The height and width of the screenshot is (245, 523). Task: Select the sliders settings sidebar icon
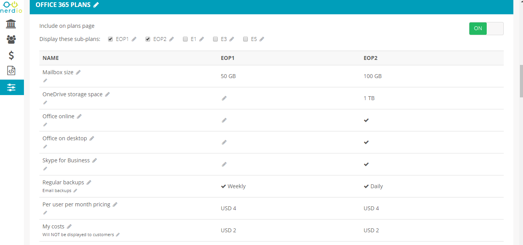click(11, 87)
